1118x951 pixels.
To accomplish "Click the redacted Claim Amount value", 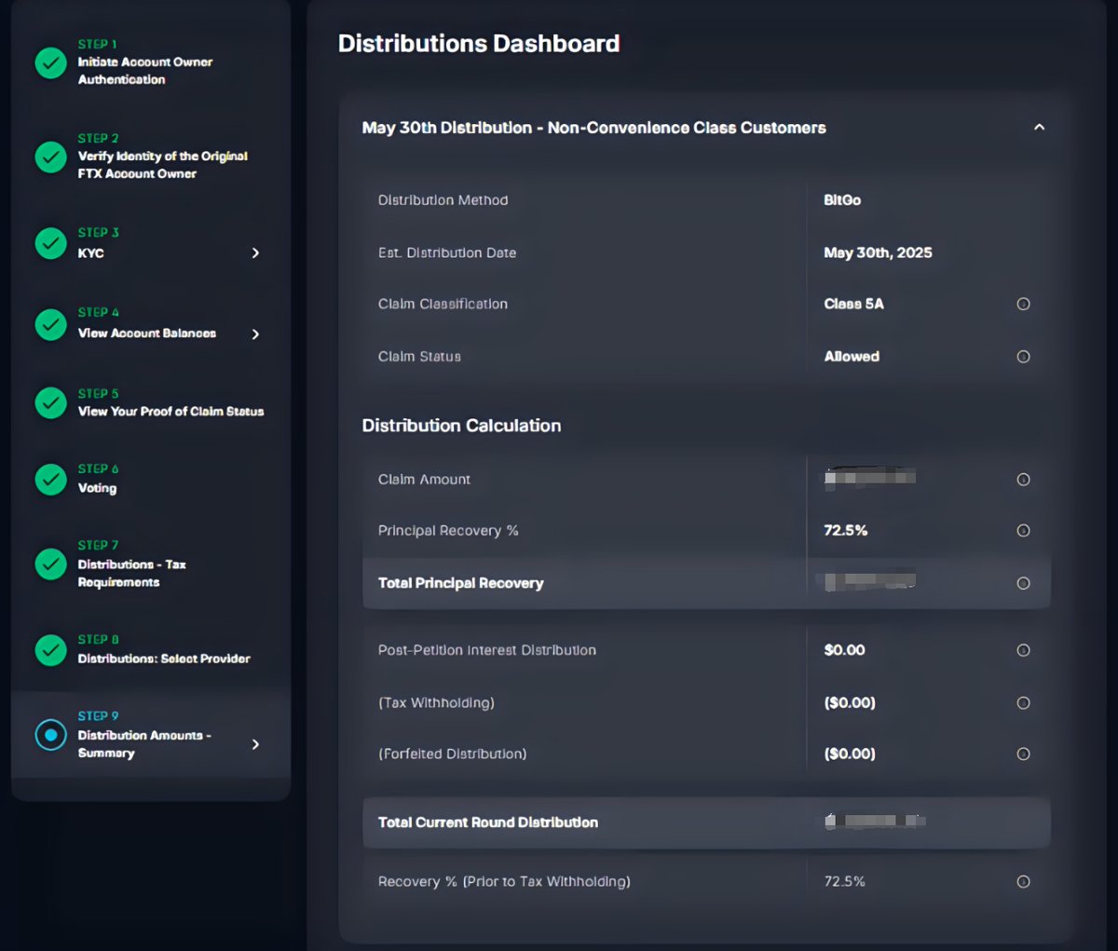I will click(870, 478).
